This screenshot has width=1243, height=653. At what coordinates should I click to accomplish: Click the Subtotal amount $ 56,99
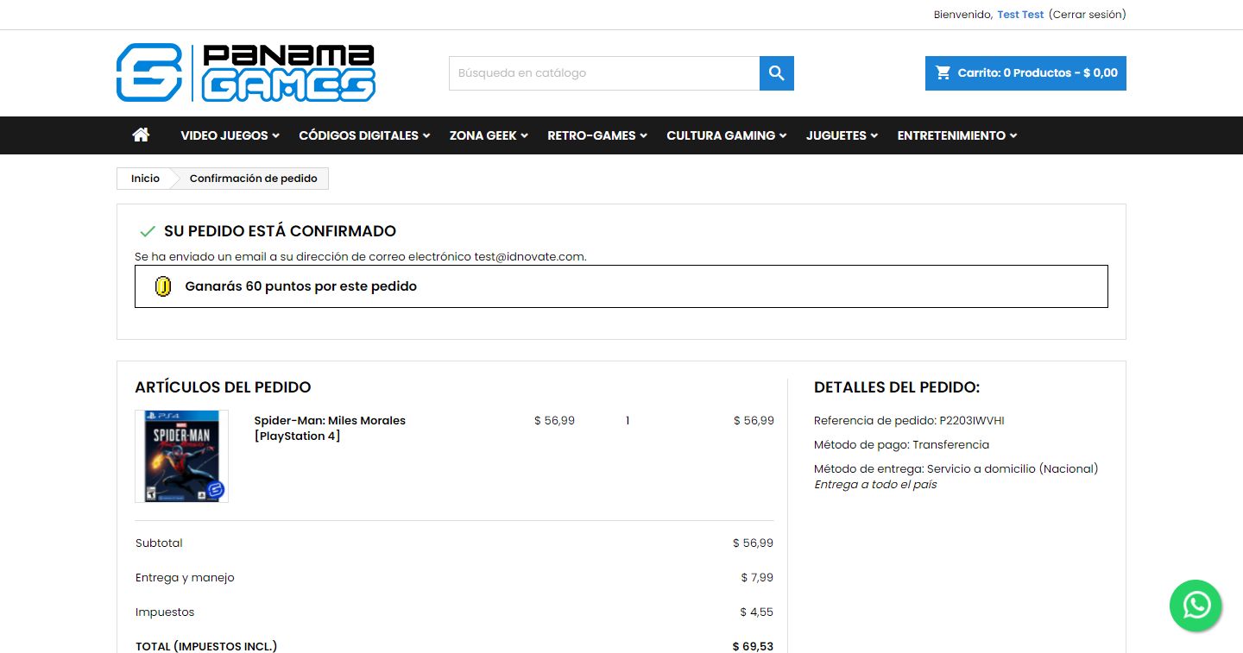(x=753, y=543)
